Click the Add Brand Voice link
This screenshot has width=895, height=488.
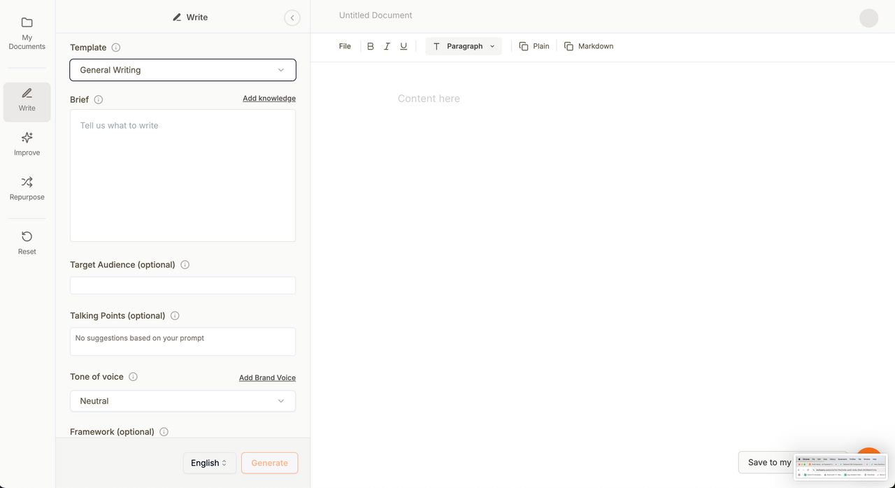pos(267,378)
